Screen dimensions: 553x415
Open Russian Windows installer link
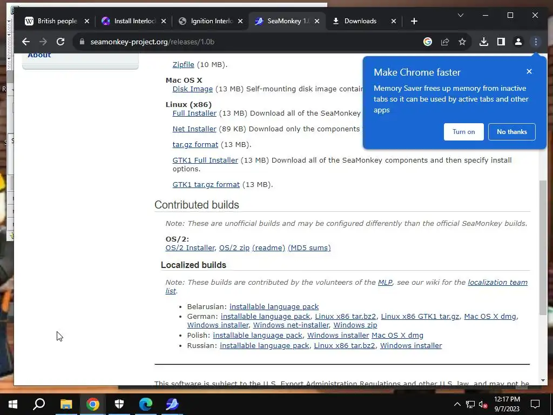(x=411, y=345)
